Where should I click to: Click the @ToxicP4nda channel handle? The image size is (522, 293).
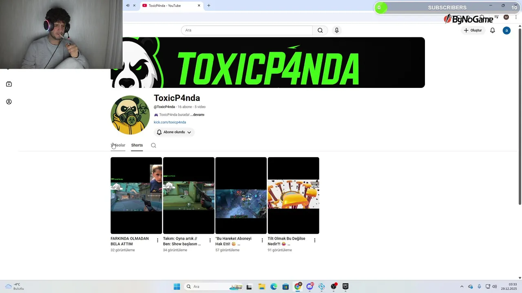coord(164,107)
